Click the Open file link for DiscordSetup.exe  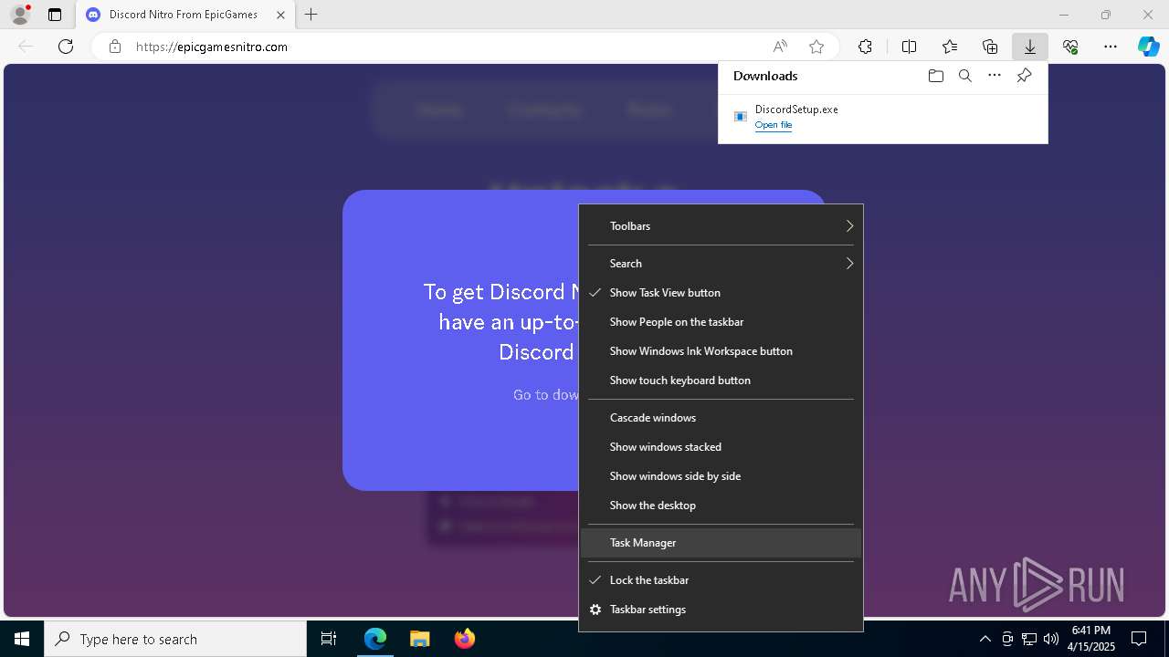point(774,125)
